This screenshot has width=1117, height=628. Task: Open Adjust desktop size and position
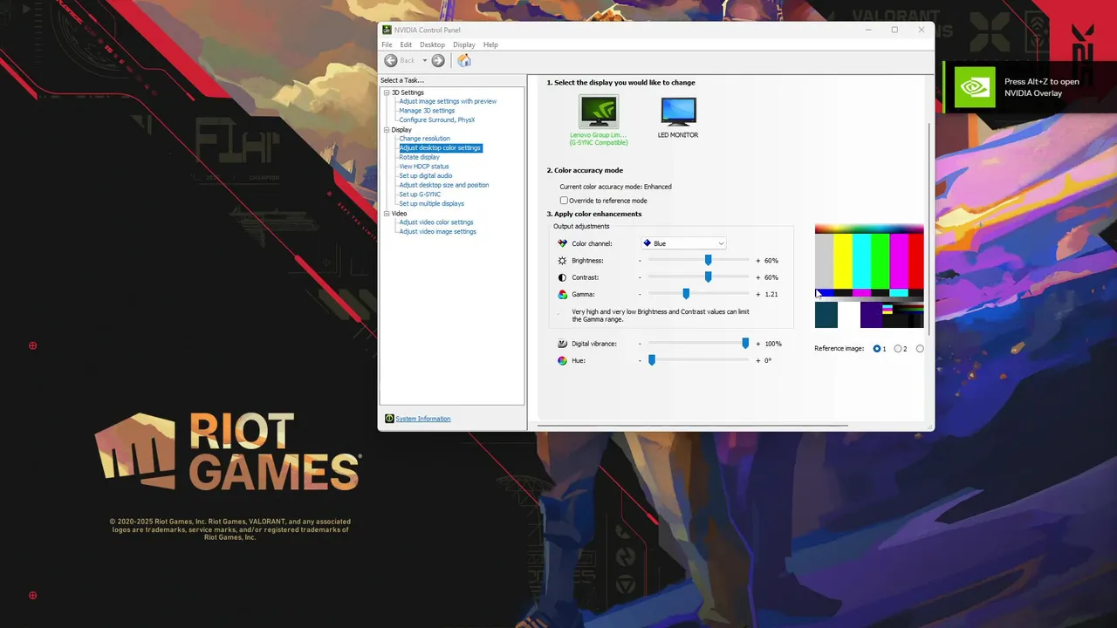[444, 185]
